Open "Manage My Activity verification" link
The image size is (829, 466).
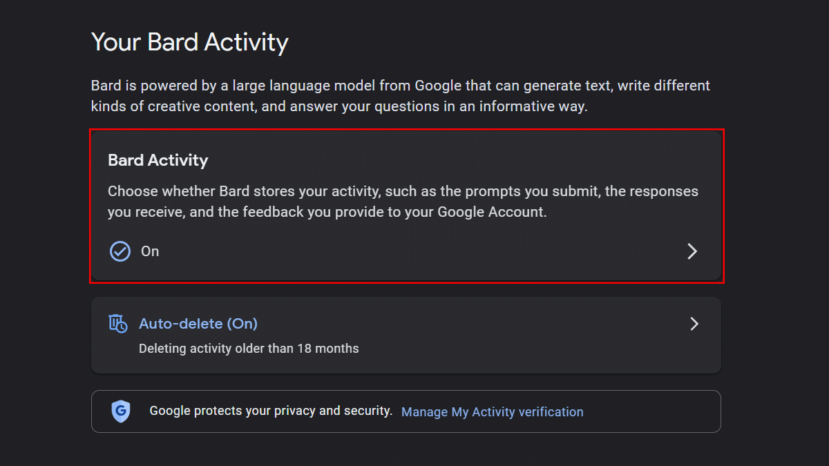492,412
